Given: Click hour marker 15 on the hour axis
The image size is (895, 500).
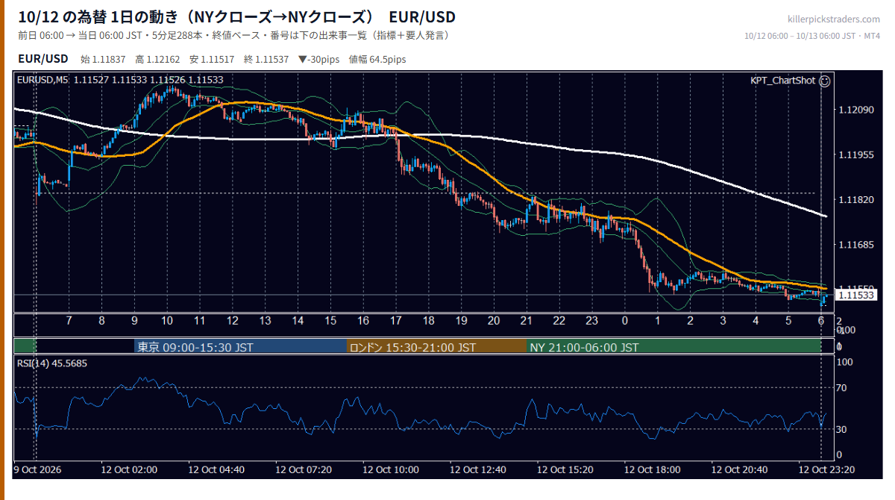Looking at the screenshot, I should [330, 321].
